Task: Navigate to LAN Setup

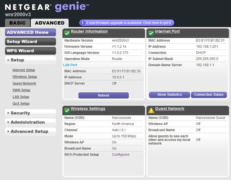Action: (21, 97)
